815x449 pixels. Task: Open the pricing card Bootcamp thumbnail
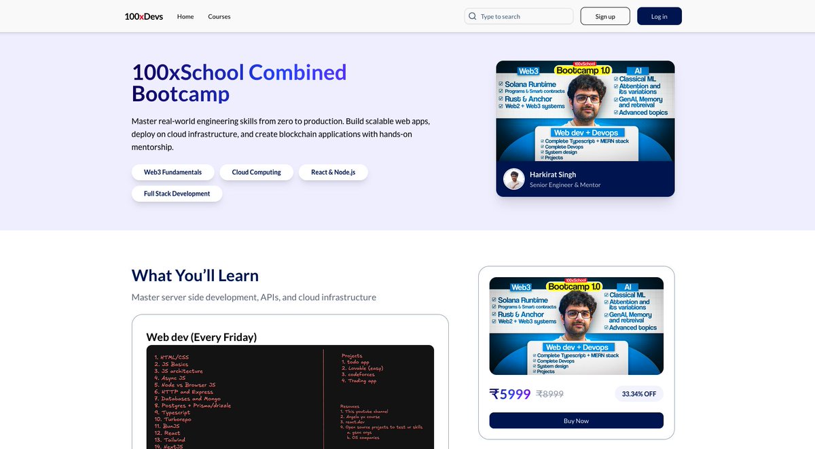pos(577,326)
